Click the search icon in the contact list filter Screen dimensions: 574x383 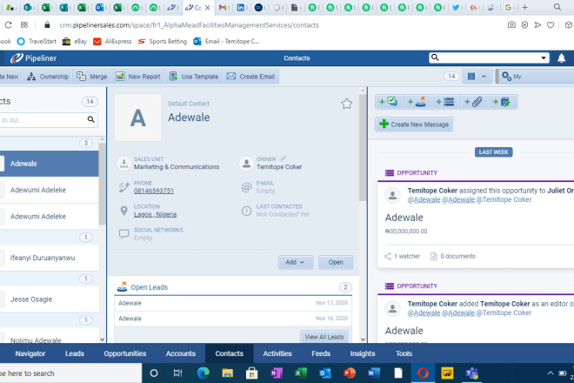[x=90, y=119]
